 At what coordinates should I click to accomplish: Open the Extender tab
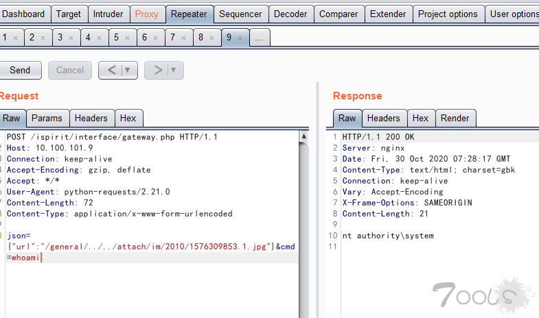(x=388, y=14)
